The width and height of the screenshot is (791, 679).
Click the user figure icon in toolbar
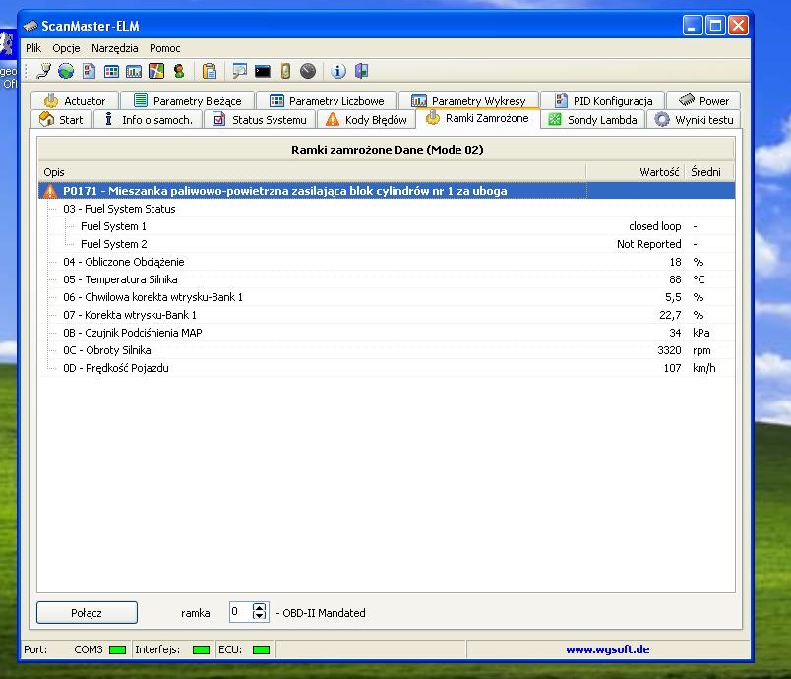179,71
